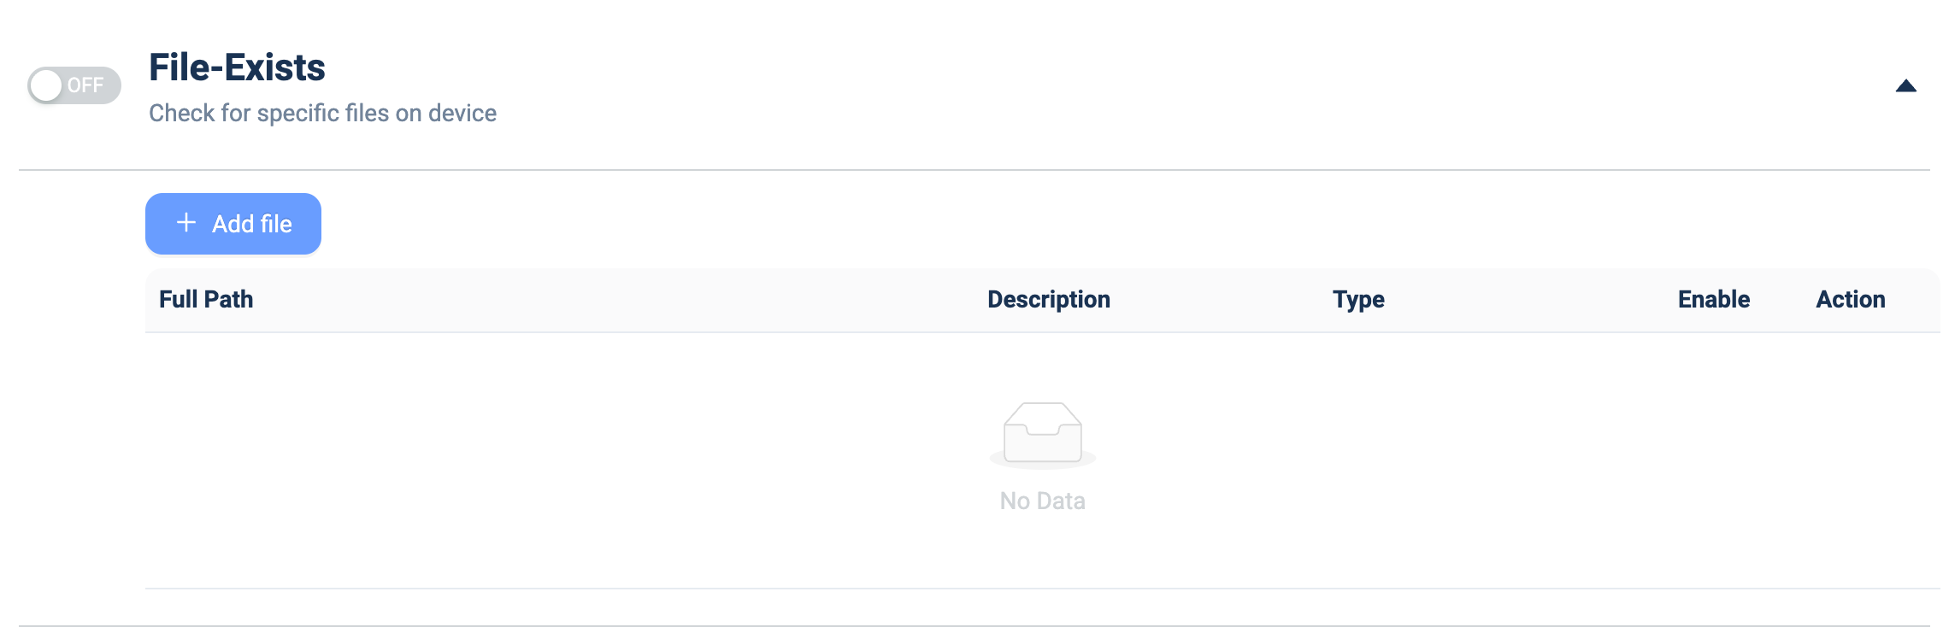Click the No Data placeholder text
Viewport: 1949px width, 627px height.
coord(1043,501)
